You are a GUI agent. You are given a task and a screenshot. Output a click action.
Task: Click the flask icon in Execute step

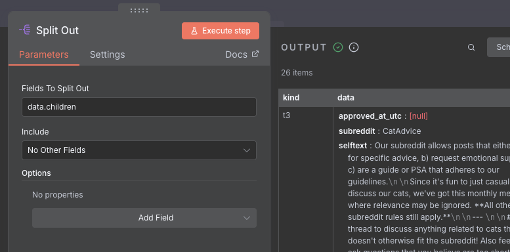click(194, 31)
